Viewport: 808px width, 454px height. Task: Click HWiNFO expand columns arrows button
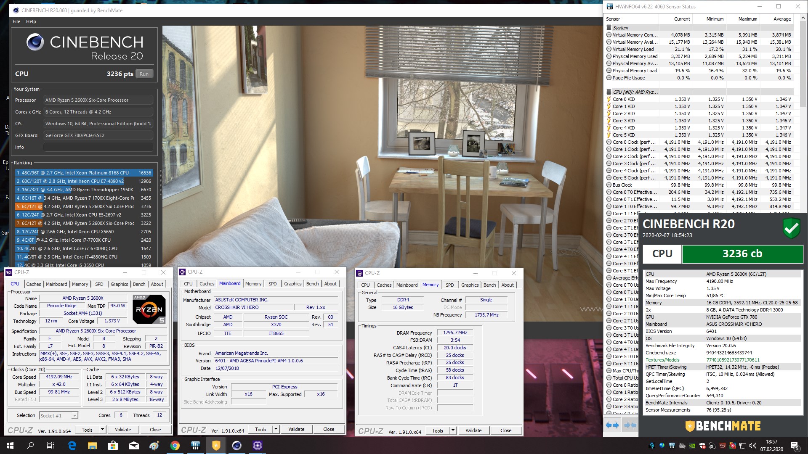[x=612, y=425]
